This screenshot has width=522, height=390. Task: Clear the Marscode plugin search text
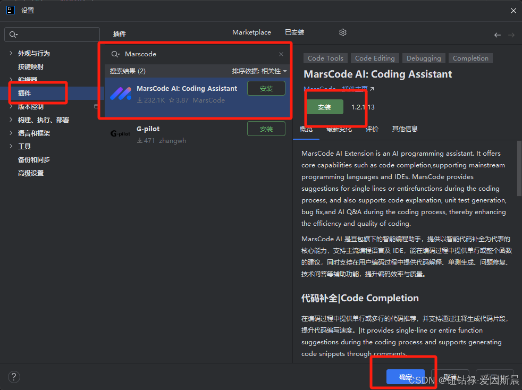click(x=281, y=54)
